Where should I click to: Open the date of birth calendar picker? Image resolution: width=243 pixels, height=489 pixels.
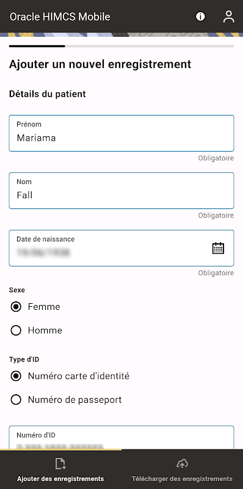218,248
